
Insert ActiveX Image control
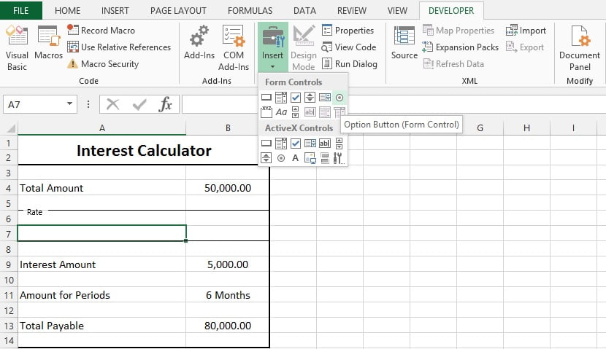point(310,157)
